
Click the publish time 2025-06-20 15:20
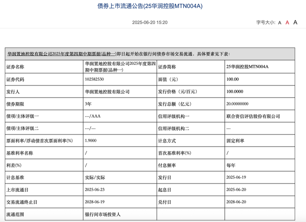point(150,22)
